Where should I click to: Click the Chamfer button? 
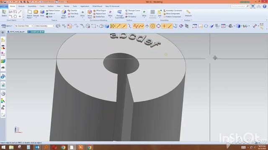(x=72, y=10)
